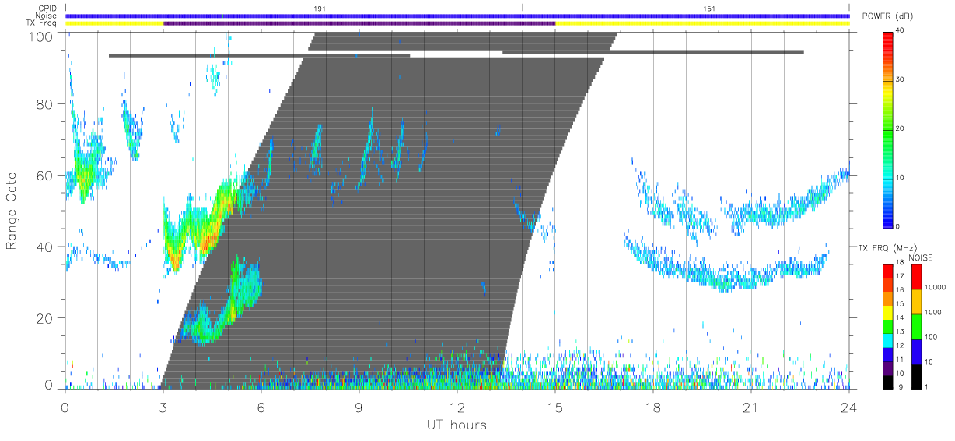Click the 18 label on TX FRQ scale

900,263
